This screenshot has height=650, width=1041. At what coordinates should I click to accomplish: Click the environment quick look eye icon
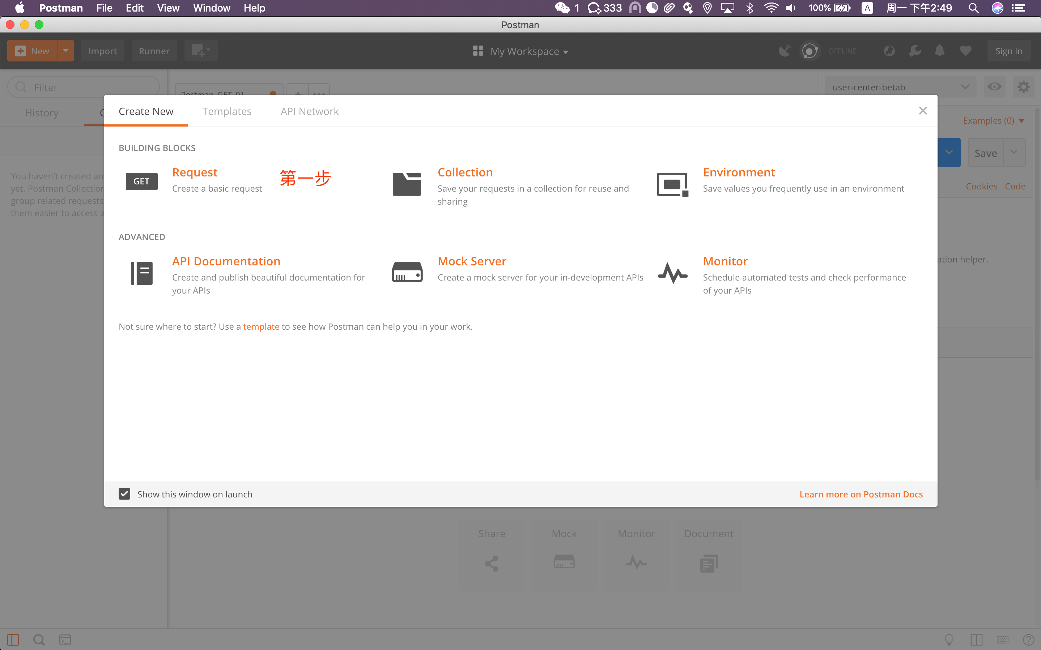coord(995,87)
